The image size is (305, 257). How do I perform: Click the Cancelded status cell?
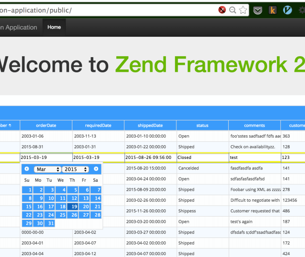pos(203,168)
